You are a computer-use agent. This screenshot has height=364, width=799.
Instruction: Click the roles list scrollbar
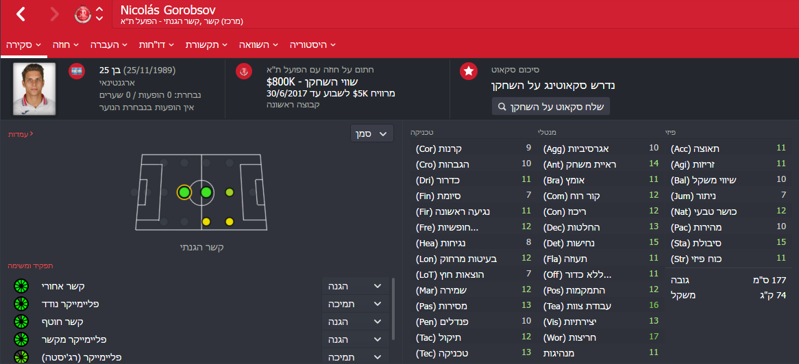(x=393, y=309)
